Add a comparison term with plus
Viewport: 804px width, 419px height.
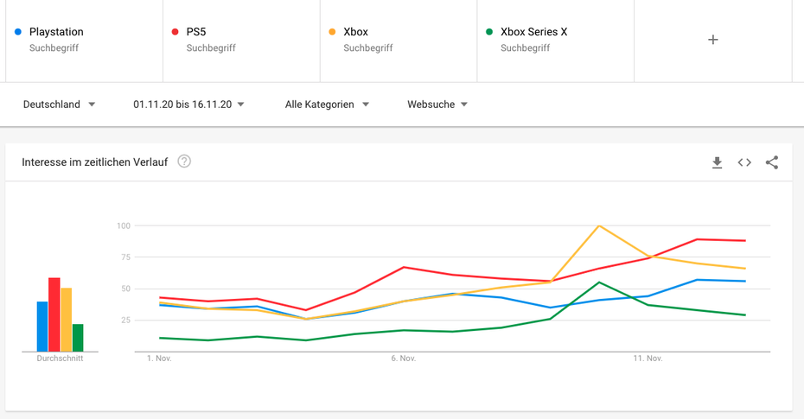tap(712, 40)
